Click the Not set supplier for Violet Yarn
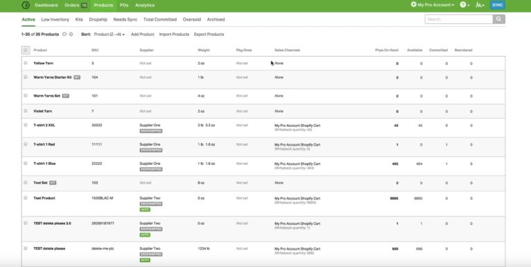This screenshot has width=531, height=267. click(x=145, y=111)
